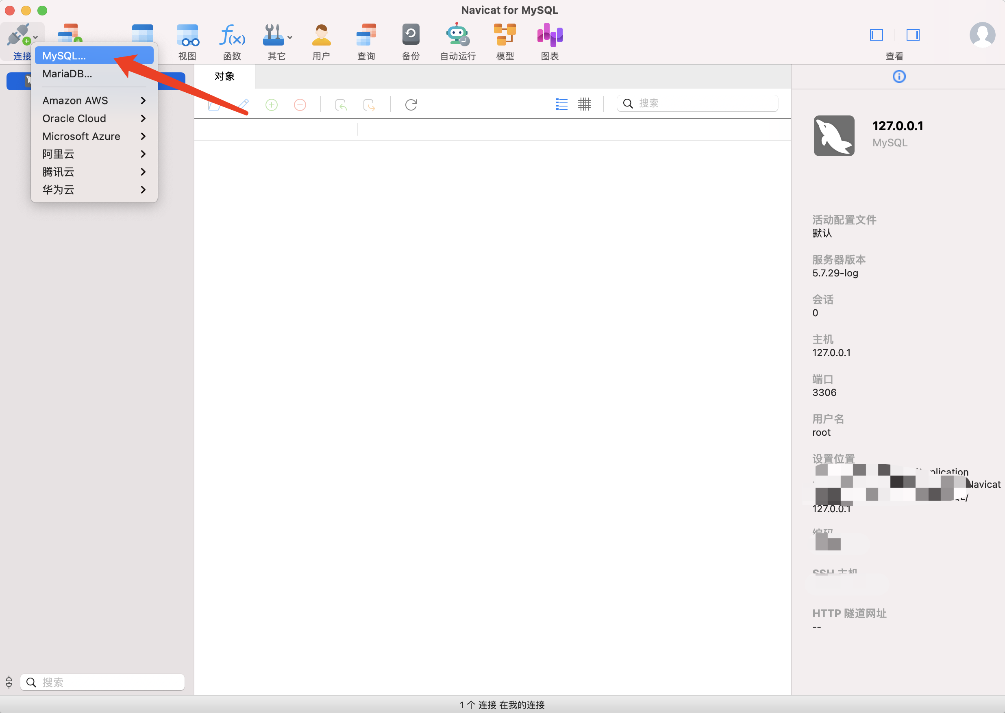Open the Charts (图表) tool
Screen dimensions: 1005x713
[x=549, y=35]
